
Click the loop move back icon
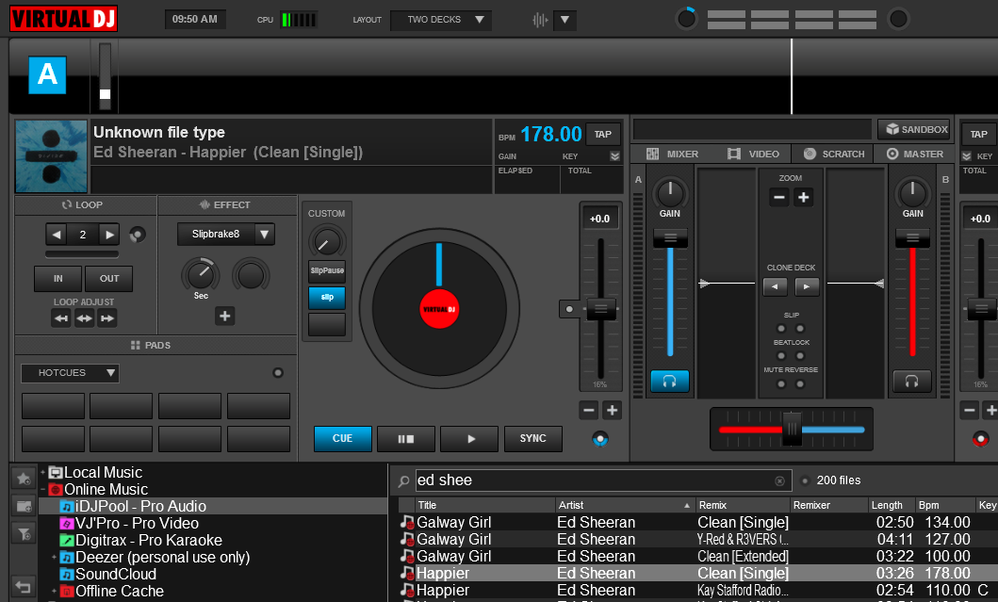[x=61, y=318]
